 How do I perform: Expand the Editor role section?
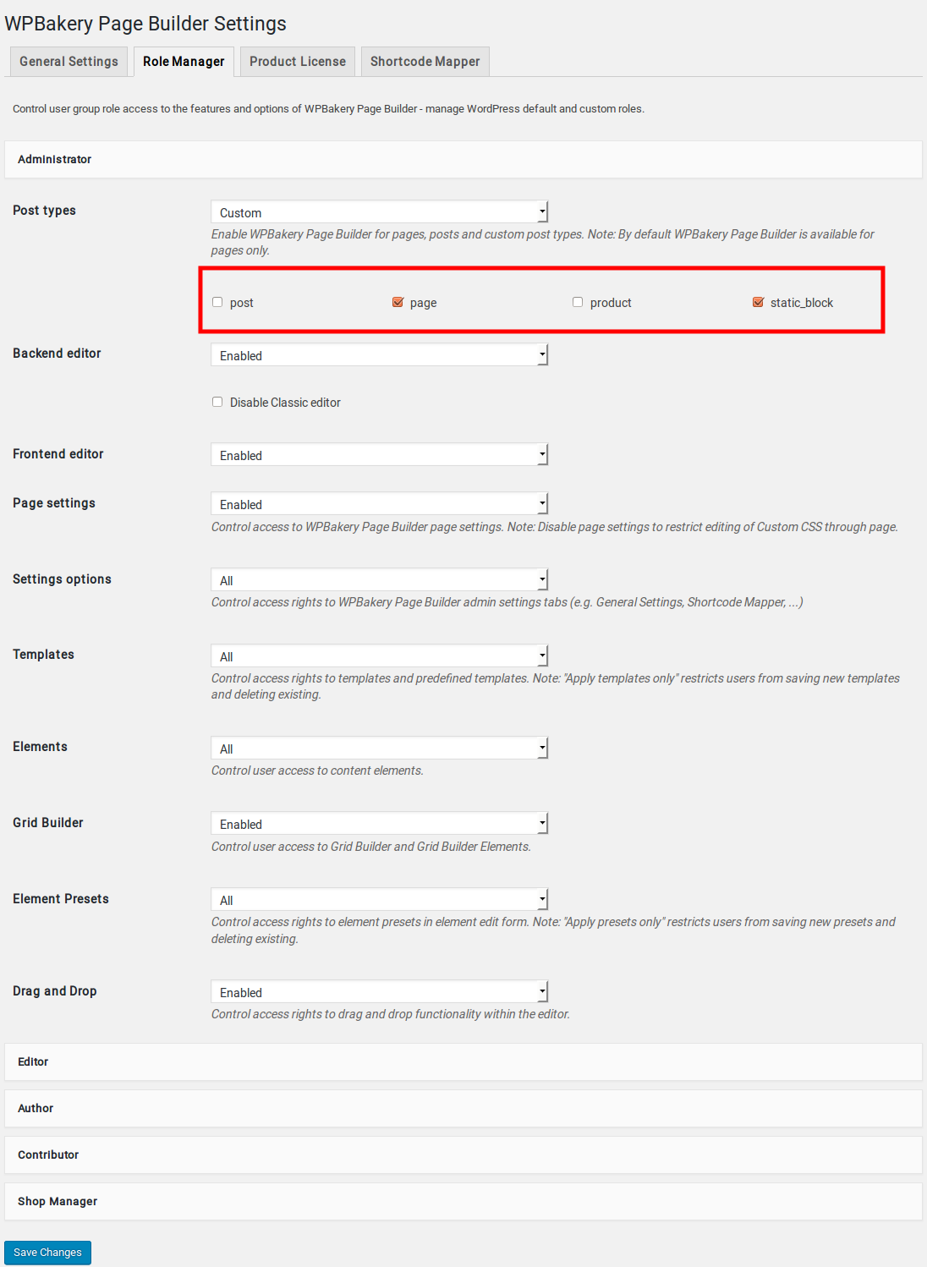pyautogui.click(x=463, y=1061)
